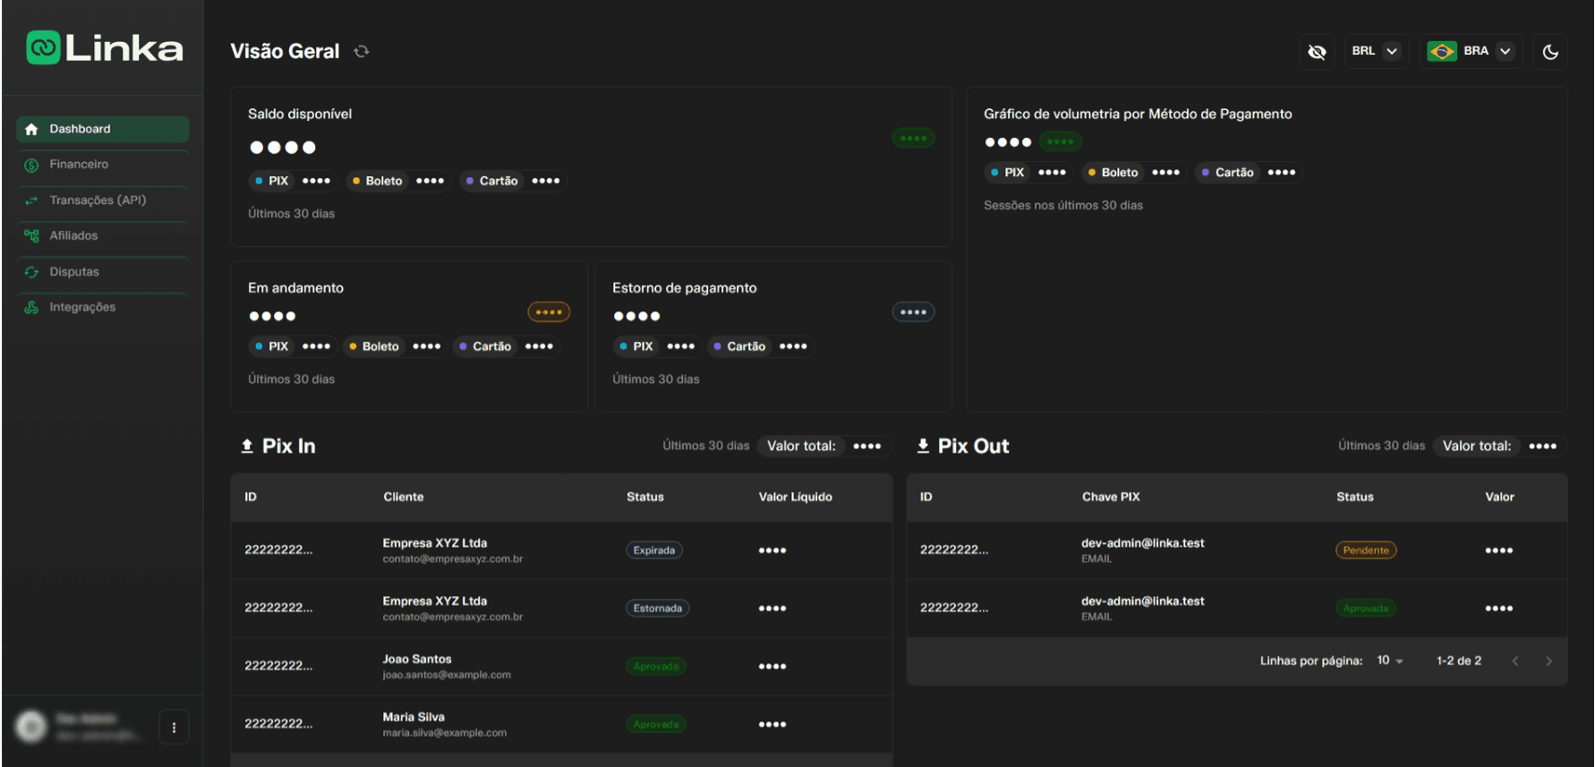Select Cartão chip in Saldo disponível
This screenshot has width=1595, height=767.
513,181
